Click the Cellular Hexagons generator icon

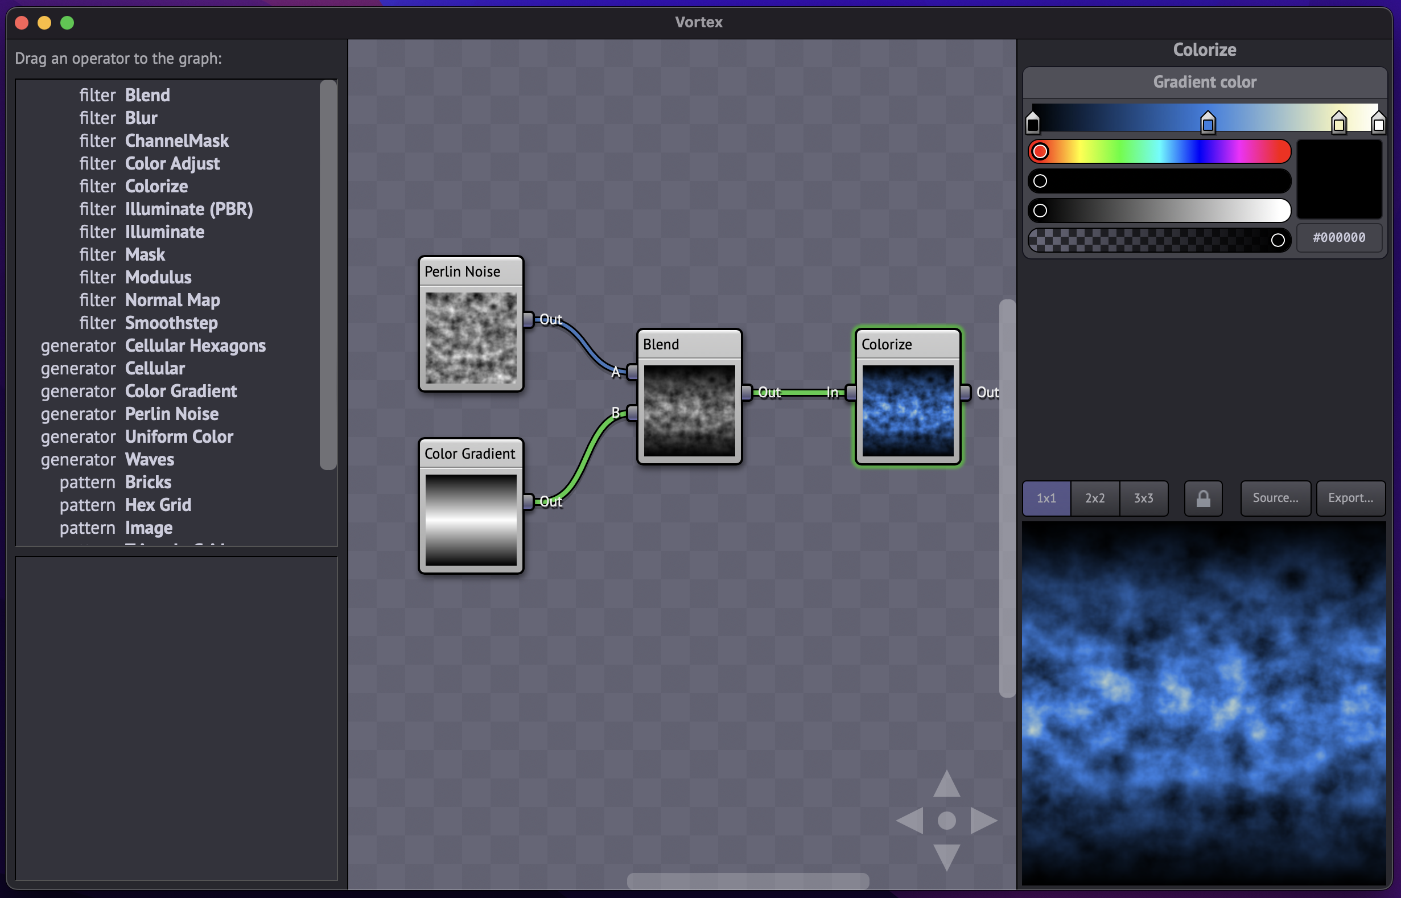196,345
